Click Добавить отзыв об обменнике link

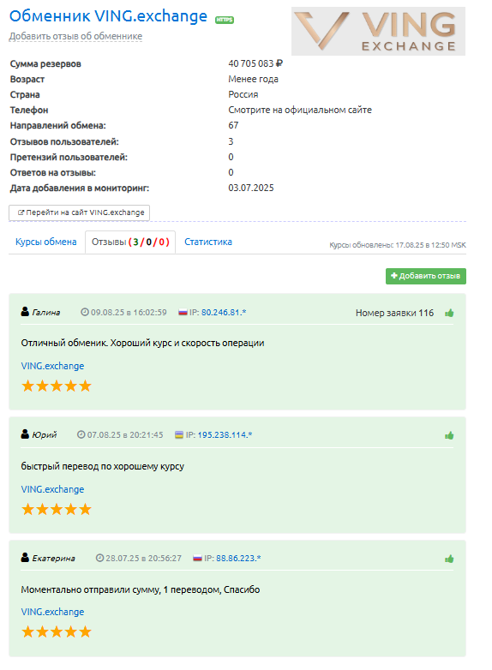point(75,36)
